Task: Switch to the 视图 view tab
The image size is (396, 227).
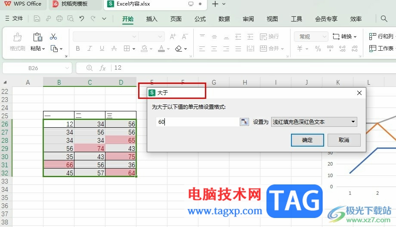Action: (x=272, y=19)
